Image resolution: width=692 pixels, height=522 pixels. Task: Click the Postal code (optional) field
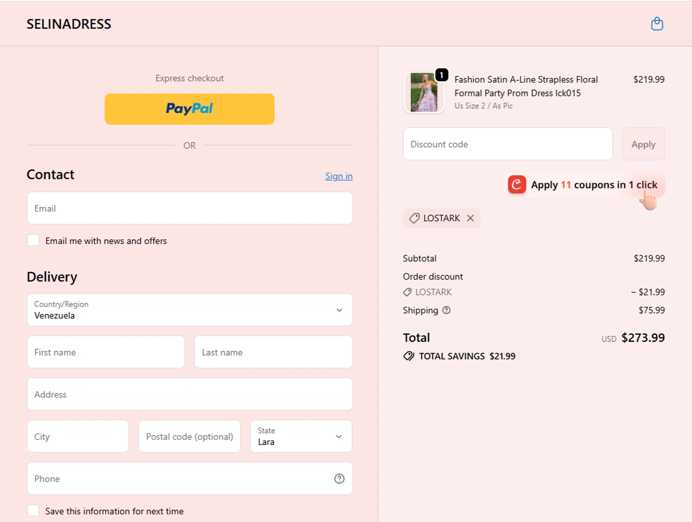[190, 436]
